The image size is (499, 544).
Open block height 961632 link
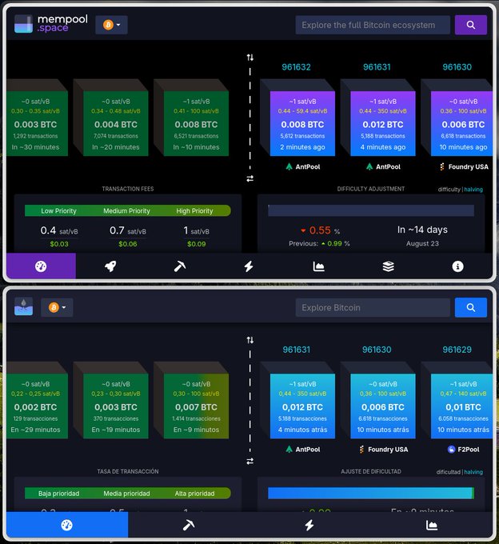(296, 67)
